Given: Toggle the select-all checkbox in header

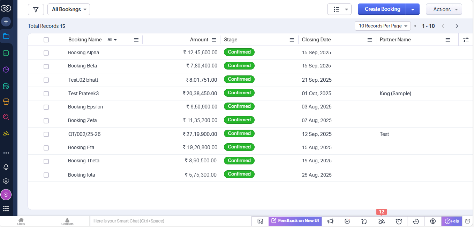Looking at the screenshot, I should 46,40.
